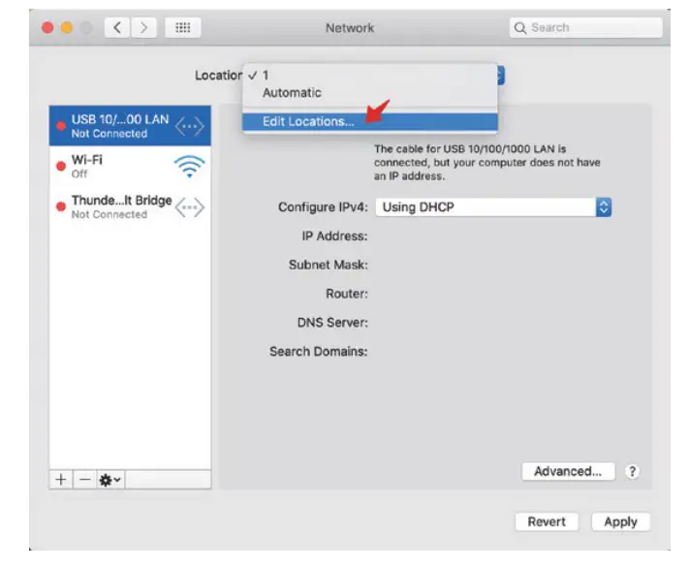Image resolution: width=689 pixels, height=569 pixels.
Task: Click the 'Subnet Mask:' label
Action: (x=329, y=265)
